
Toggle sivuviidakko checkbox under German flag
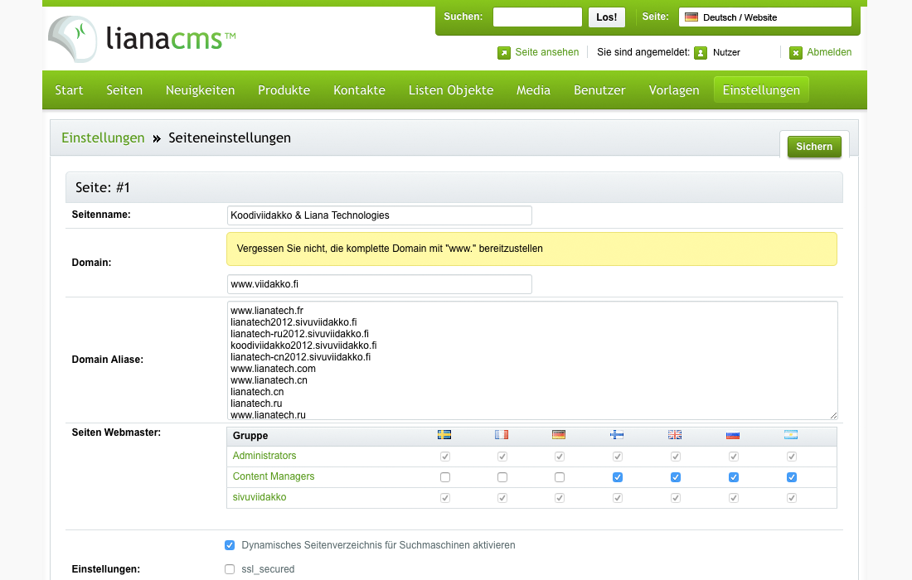[x=560, y=498]
